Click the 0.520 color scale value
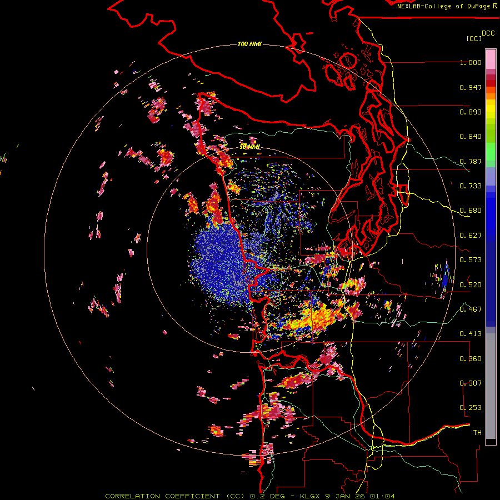This screenshot has width=500, height=500. tap(471, 284)
